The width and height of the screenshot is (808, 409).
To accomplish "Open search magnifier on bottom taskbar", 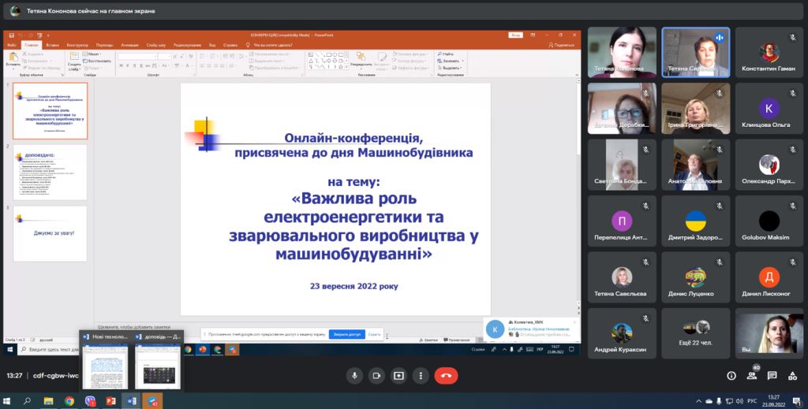I will coord(27,401).
